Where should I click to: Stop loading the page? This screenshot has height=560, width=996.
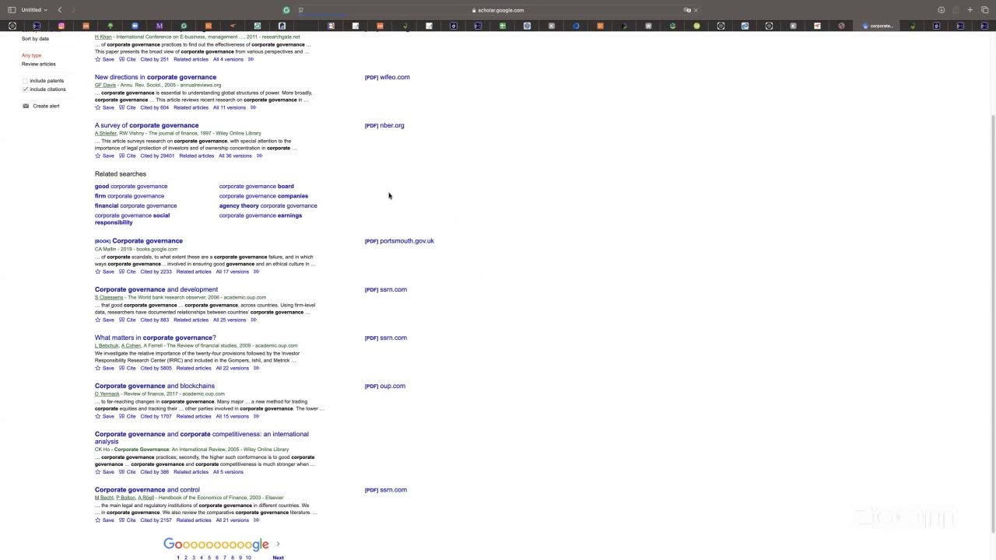click(696, 10)
